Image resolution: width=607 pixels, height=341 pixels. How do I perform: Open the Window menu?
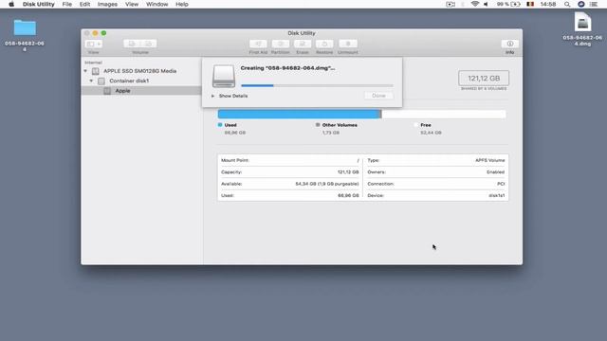pos(156,4)
